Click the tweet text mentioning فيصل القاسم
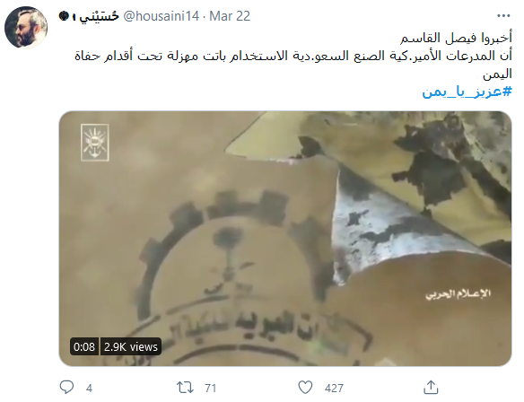The image size is (524, 402). (x=456, y=38)
